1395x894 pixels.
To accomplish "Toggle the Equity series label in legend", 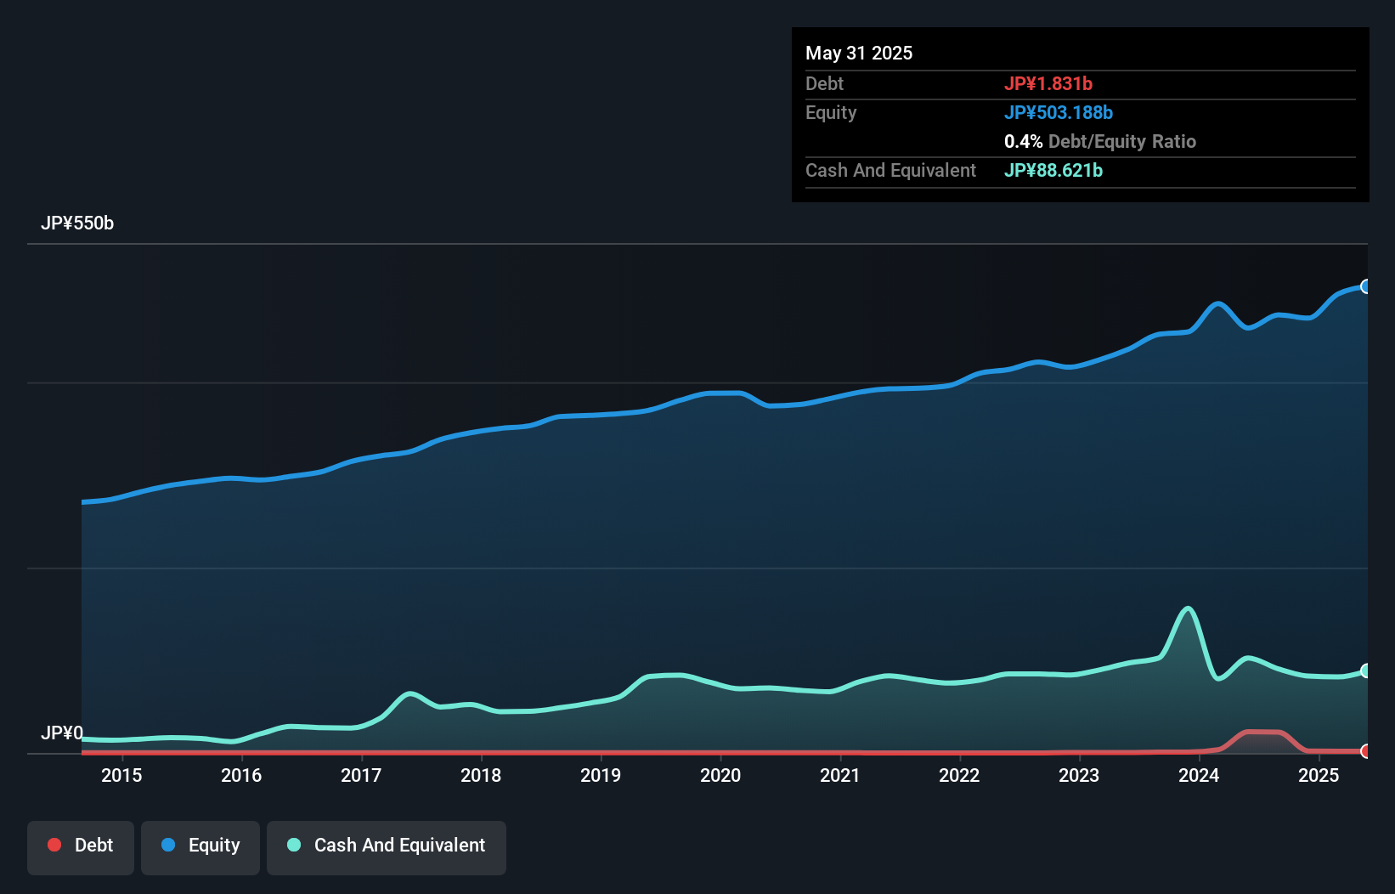I will click(x=214, y=845).
